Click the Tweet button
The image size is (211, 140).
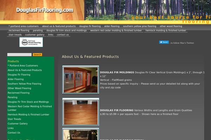(x=164, y=42)
